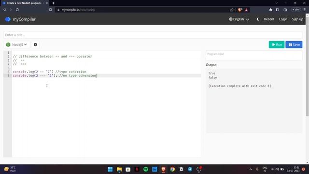Open the Brave Shields lion icon
Screen dimensions: 309x174
(240, 10)
